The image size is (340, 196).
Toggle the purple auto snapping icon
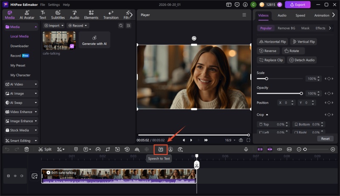click(x=270, y=149)
